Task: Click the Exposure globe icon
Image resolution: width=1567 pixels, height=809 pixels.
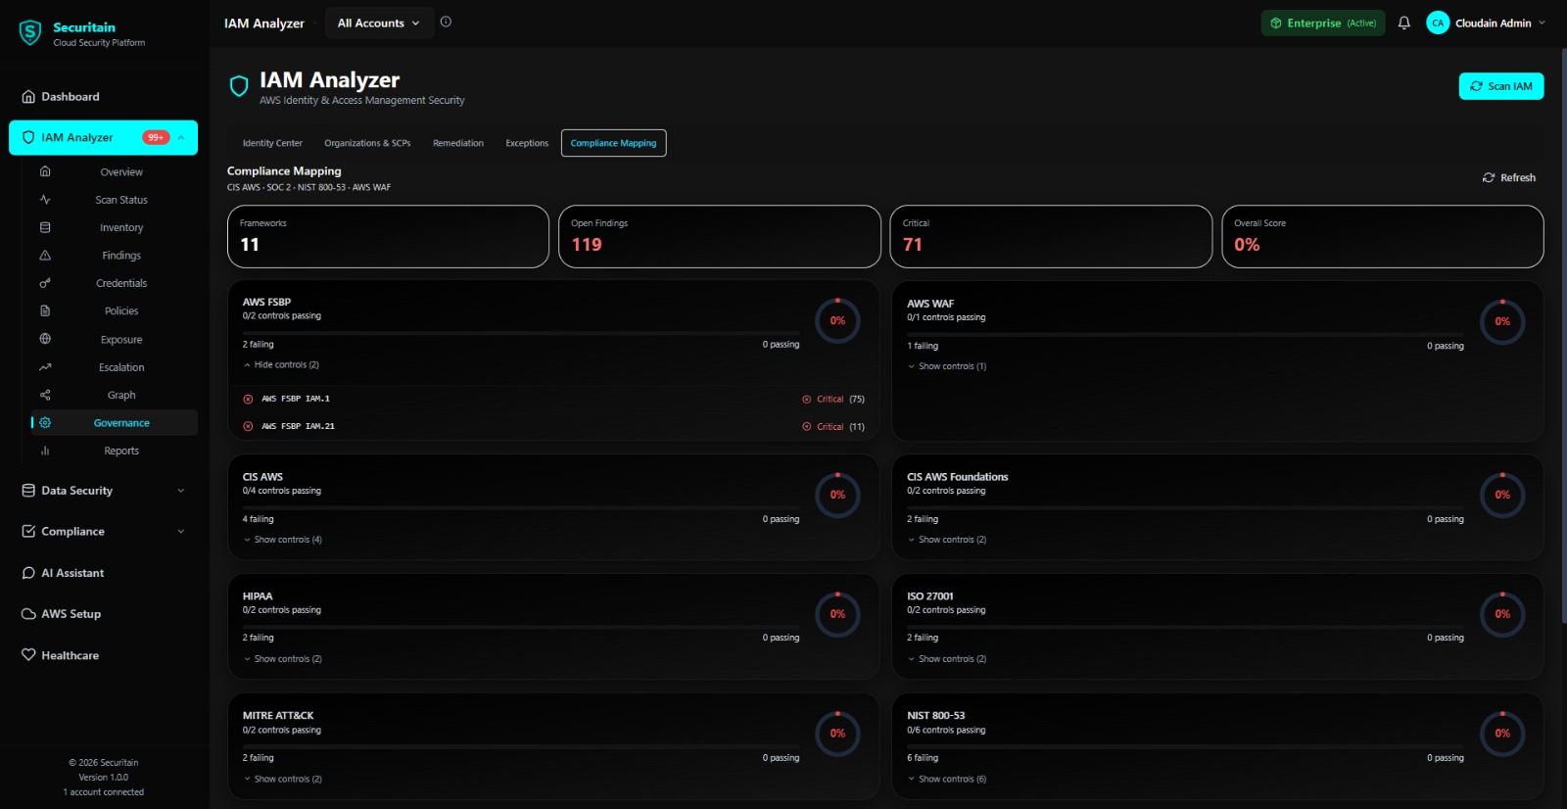Action: tap(45, 339)
